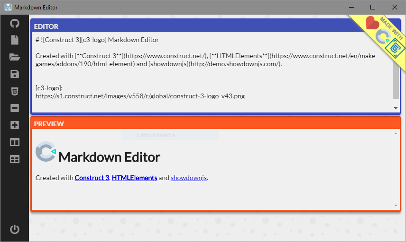Click the '[c3-logo]:' line in editor

point(49,88)
